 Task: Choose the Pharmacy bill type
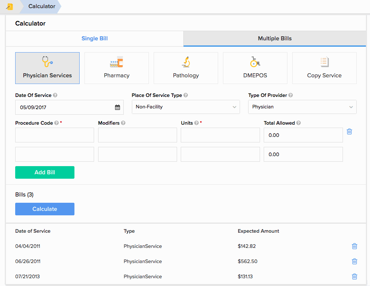[116, 68]
